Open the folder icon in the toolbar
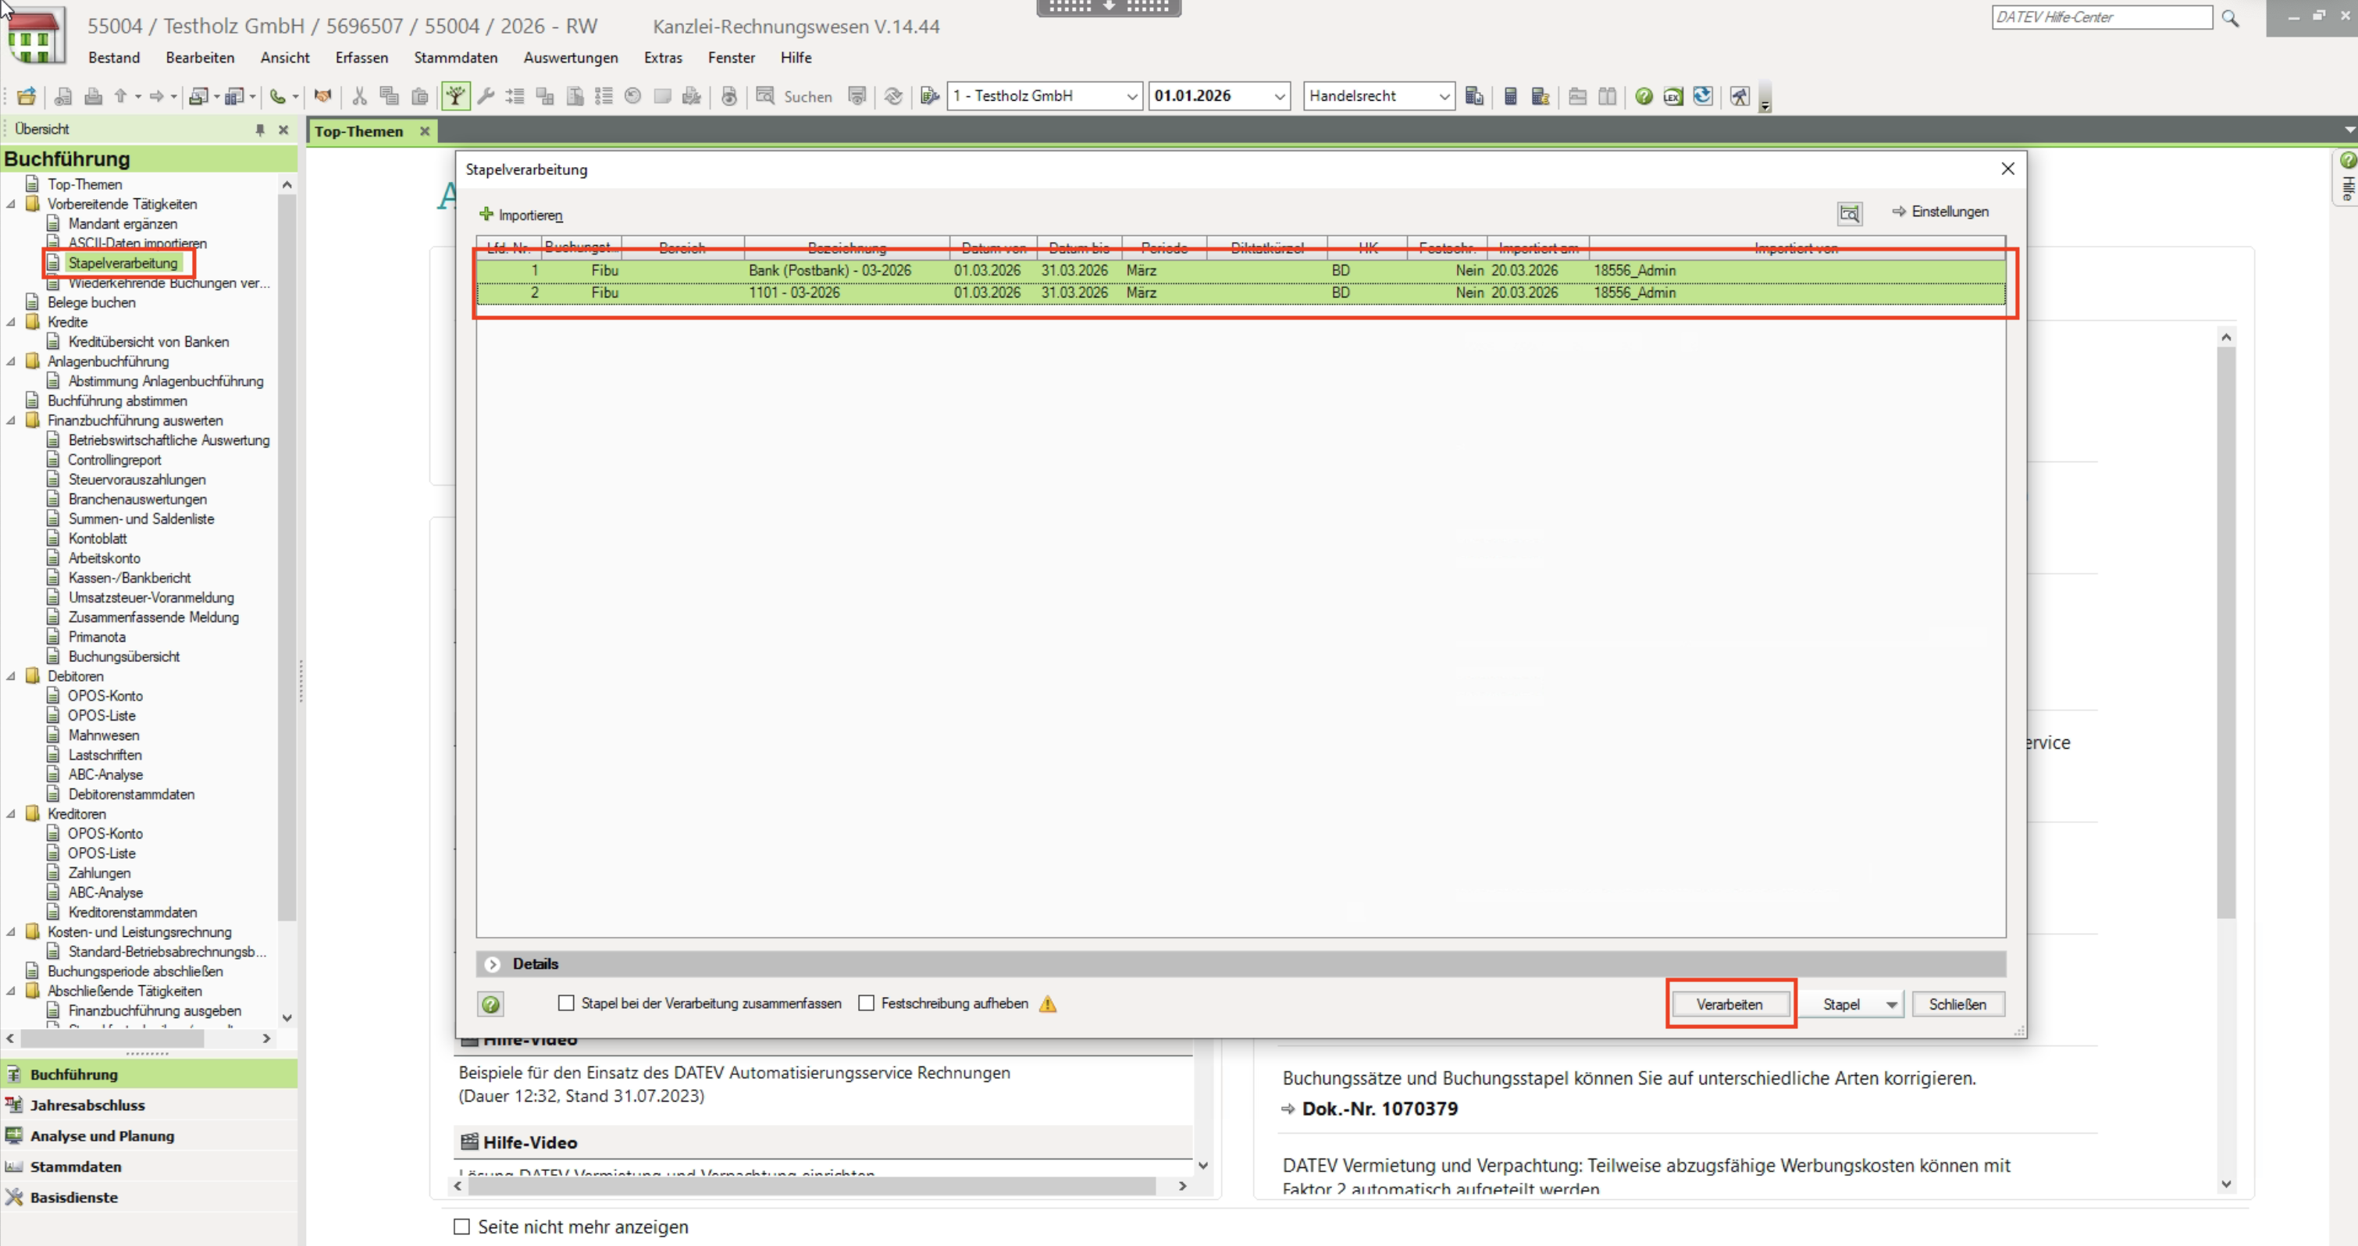Screen dimensions: 2358x1246 (x=27, y=96)
